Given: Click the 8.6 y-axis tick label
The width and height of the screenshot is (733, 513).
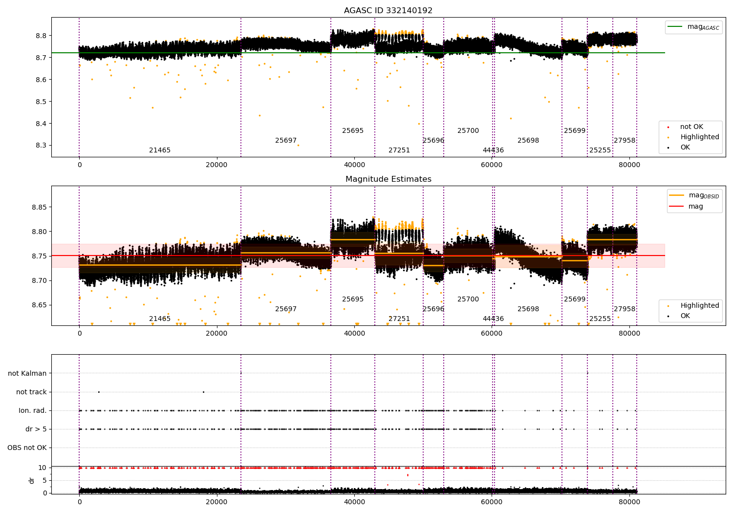Looking at the screenshot, I should (x=41, y=80).
